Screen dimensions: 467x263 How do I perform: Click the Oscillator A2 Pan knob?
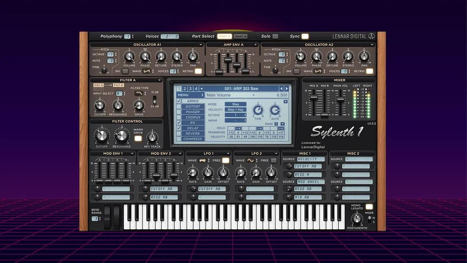[364, 57]
